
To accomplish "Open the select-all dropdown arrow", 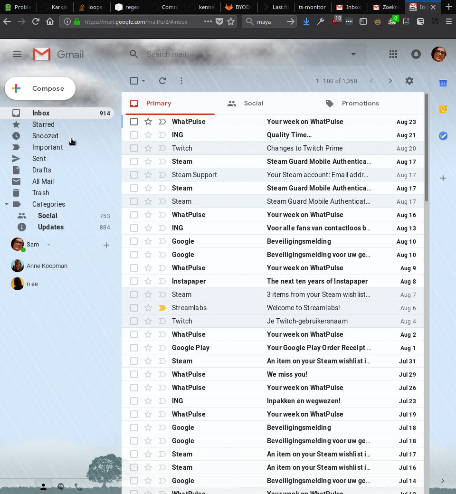I will coord(143,81).
